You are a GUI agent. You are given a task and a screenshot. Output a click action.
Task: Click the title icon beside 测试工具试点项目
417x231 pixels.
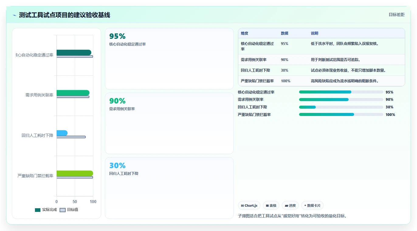pyautogui.click(x=15, y=15)
